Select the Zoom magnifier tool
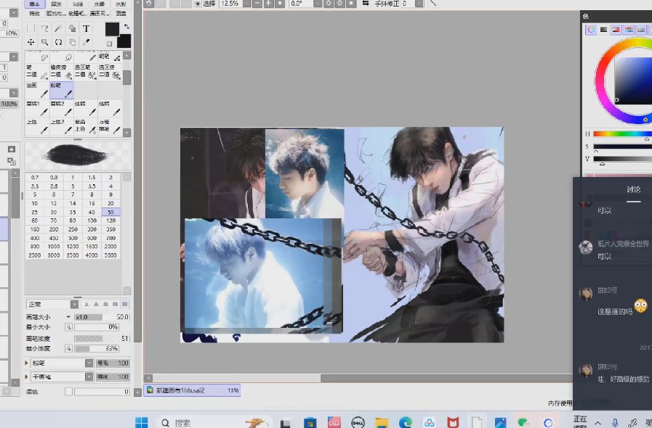Viewport: 652px width, 428px height. [x=45, y=43]
